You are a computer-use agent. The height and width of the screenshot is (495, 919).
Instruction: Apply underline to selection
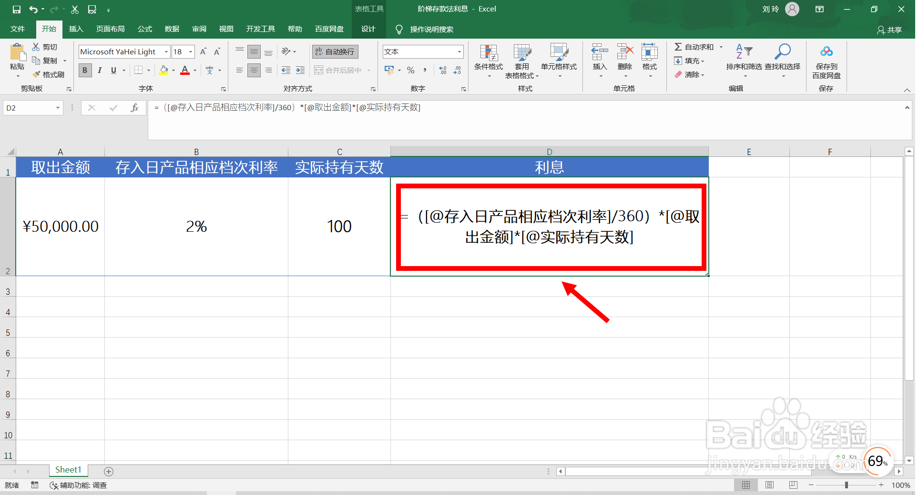pos(113,70)
